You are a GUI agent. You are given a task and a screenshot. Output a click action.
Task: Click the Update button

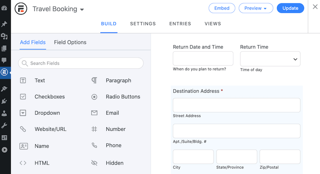290,8
